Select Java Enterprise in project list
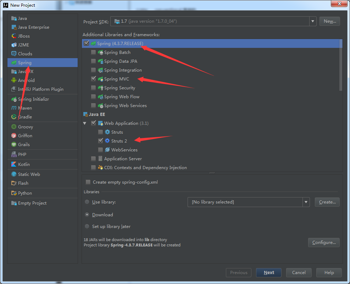Viewport: 350px width, 284px height. tap(33, 27)
